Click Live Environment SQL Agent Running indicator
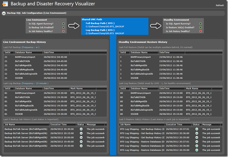The image size is (228, 157). [63, 24]
